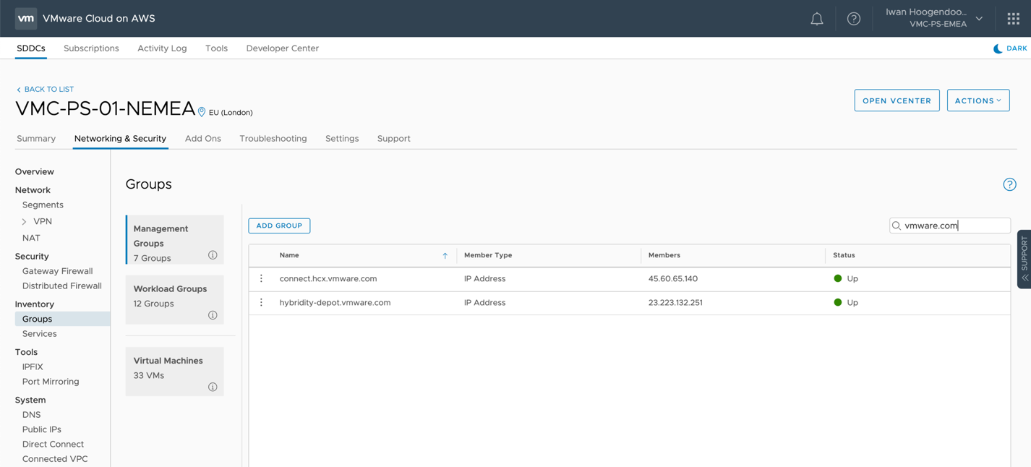
Task: Open row menu for connect.hcx.vmware.com
Action: (262, 278)
